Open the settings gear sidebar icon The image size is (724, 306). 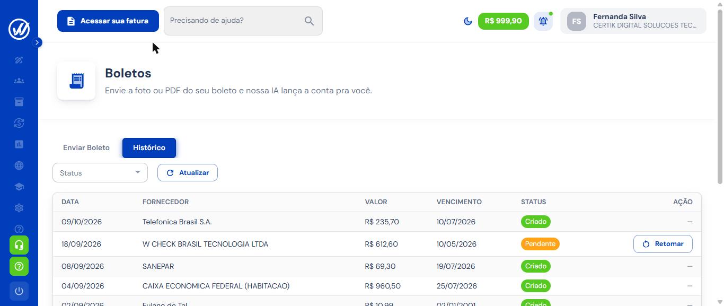(19, 208)
